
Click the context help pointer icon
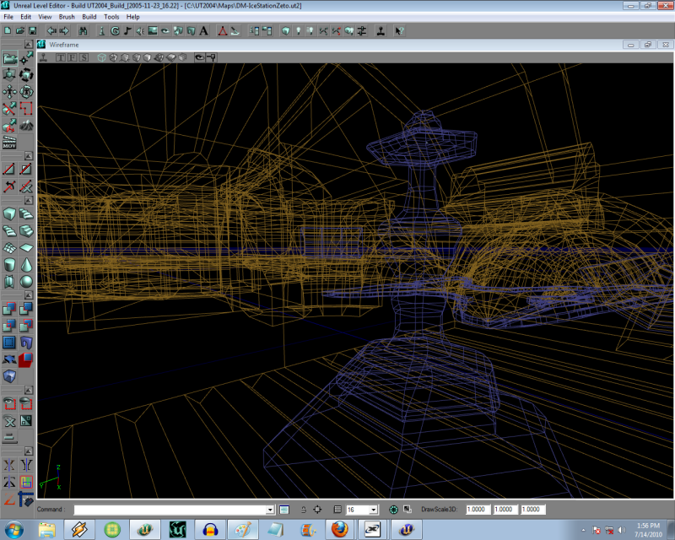[x=399, y=30]
